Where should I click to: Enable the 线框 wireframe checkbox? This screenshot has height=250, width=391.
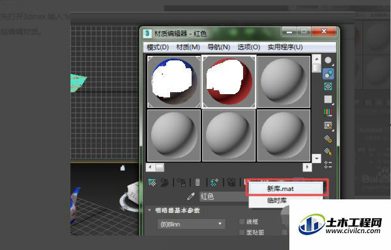[x=242, y=221]
